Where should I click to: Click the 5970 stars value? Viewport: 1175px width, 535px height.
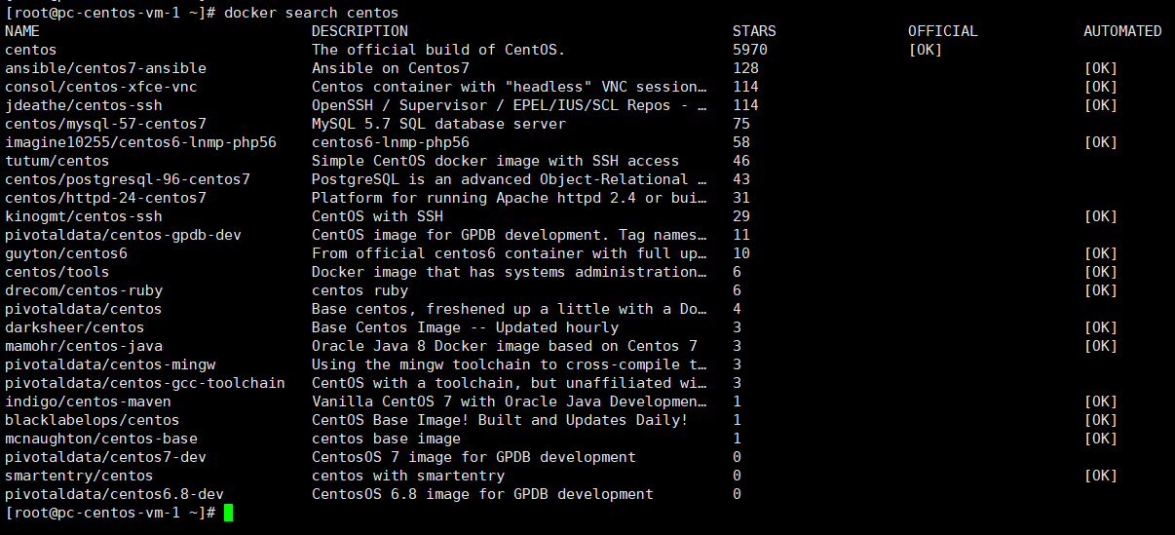pos(750,50)
